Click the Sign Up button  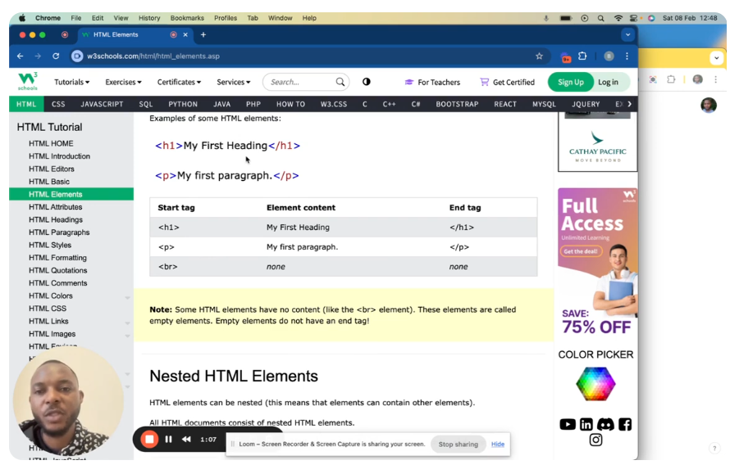click(x=571, y=82)
